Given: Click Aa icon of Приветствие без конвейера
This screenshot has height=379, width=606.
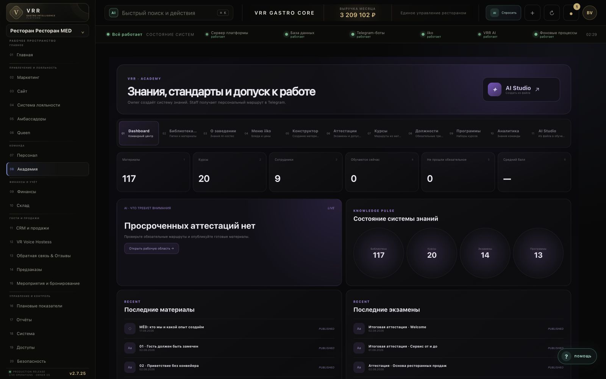Looking at the screenshot, I should point(130,367).
